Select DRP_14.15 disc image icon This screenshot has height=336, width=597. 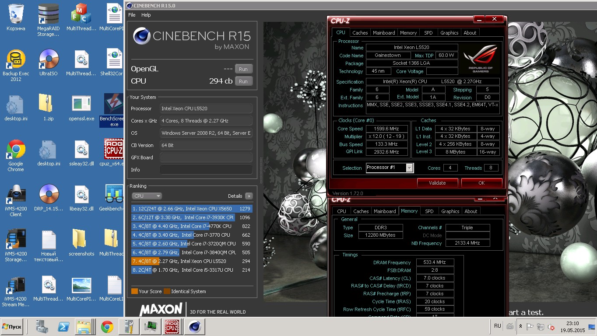click(49, 198)
